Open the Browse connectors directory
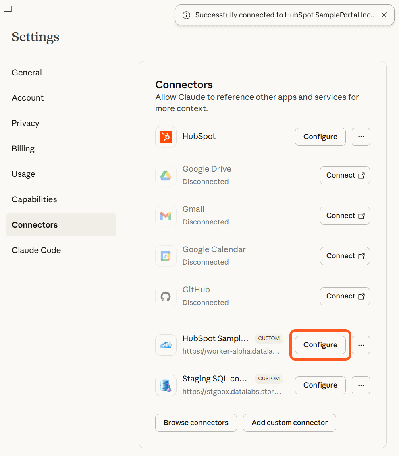This screenshot has width=399, height=456. point(196,423)
